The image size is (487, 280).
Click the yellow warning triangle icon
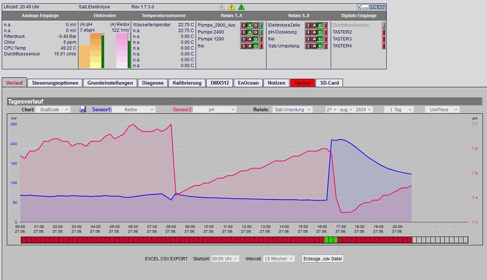click(231, 7)
